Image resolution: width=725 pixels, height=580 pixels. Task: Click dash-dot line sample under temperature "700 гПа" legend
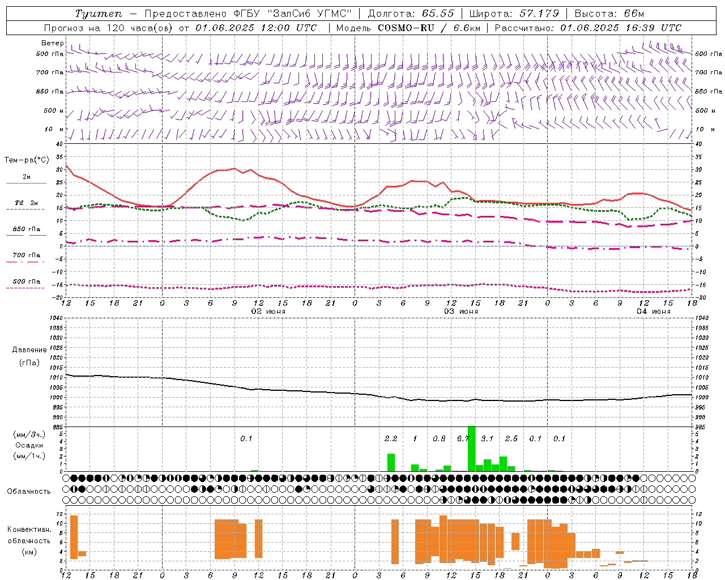26,262
